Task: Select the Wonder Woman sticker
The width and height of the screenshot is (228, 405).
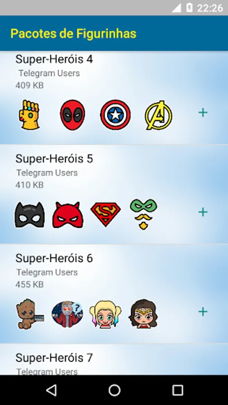Action: [x=143, y=314]
